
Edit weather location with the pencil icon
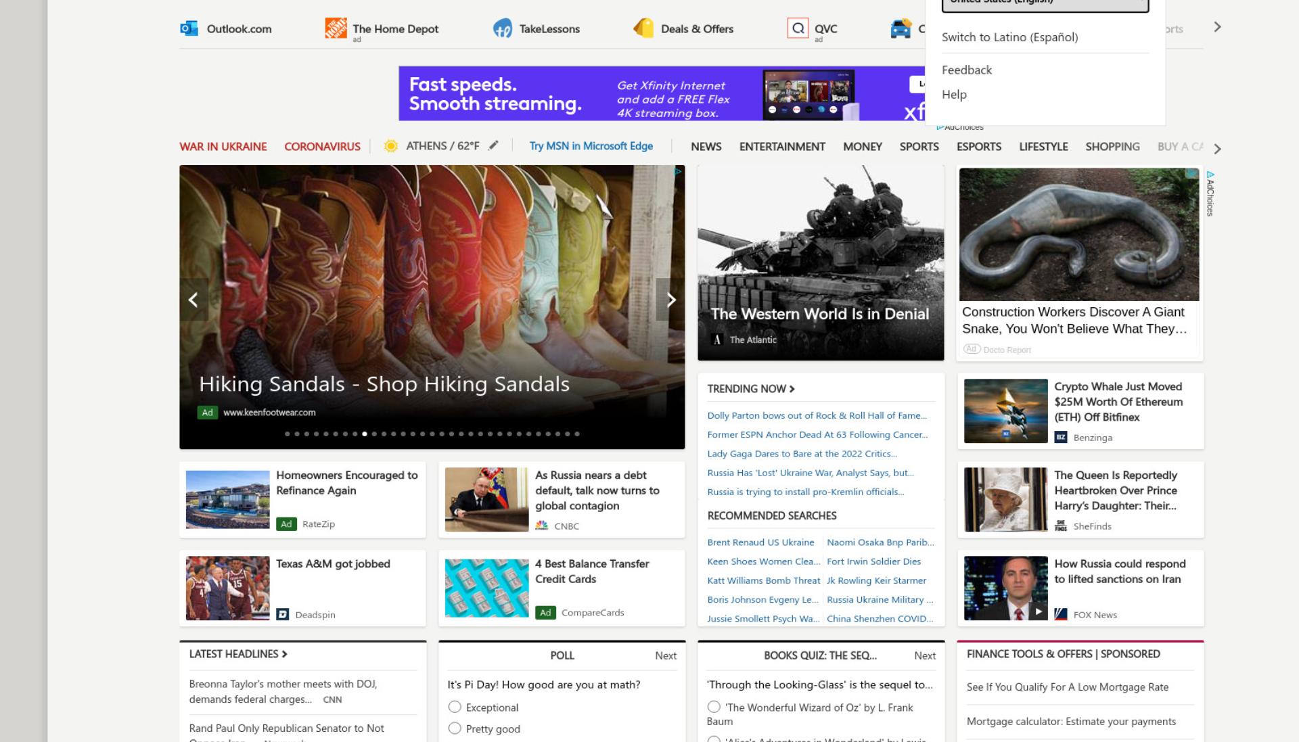coord(493,145)
